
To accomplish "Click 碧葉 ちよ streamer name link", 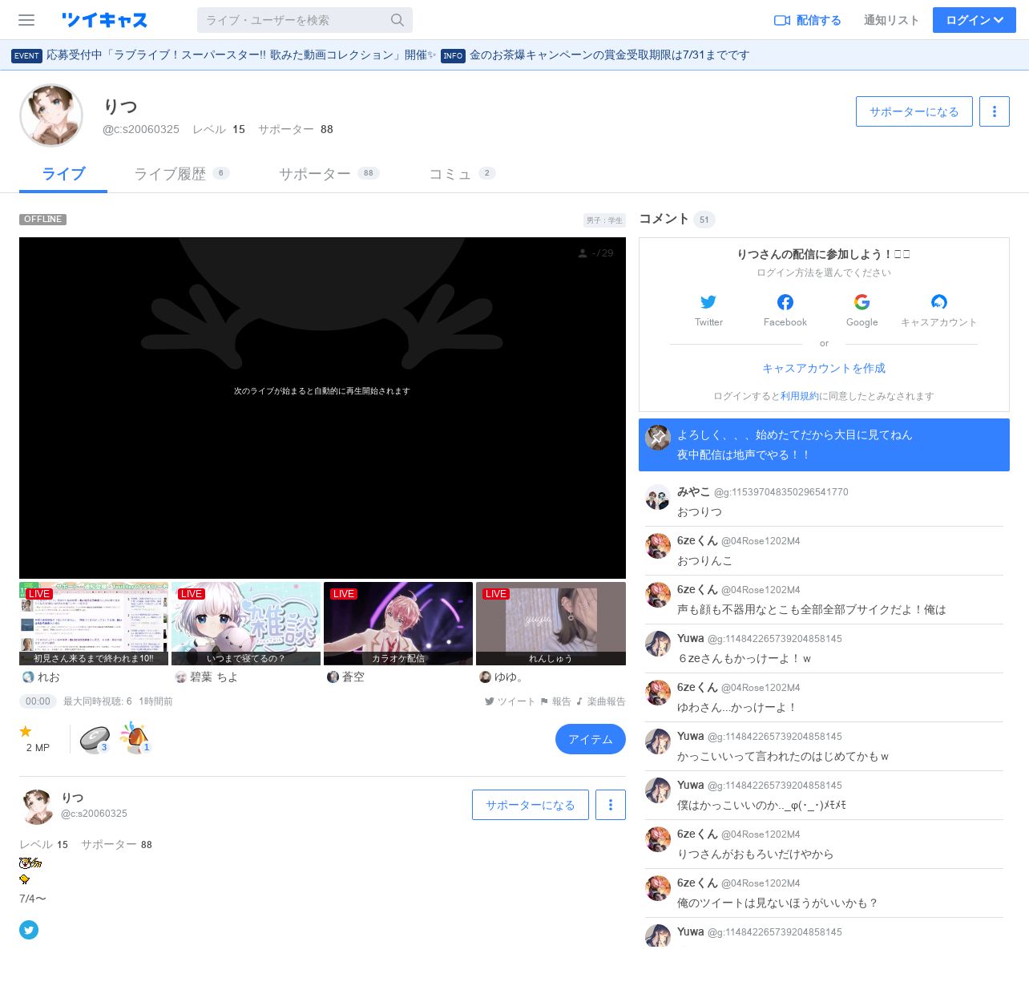I will pos(214,677).
